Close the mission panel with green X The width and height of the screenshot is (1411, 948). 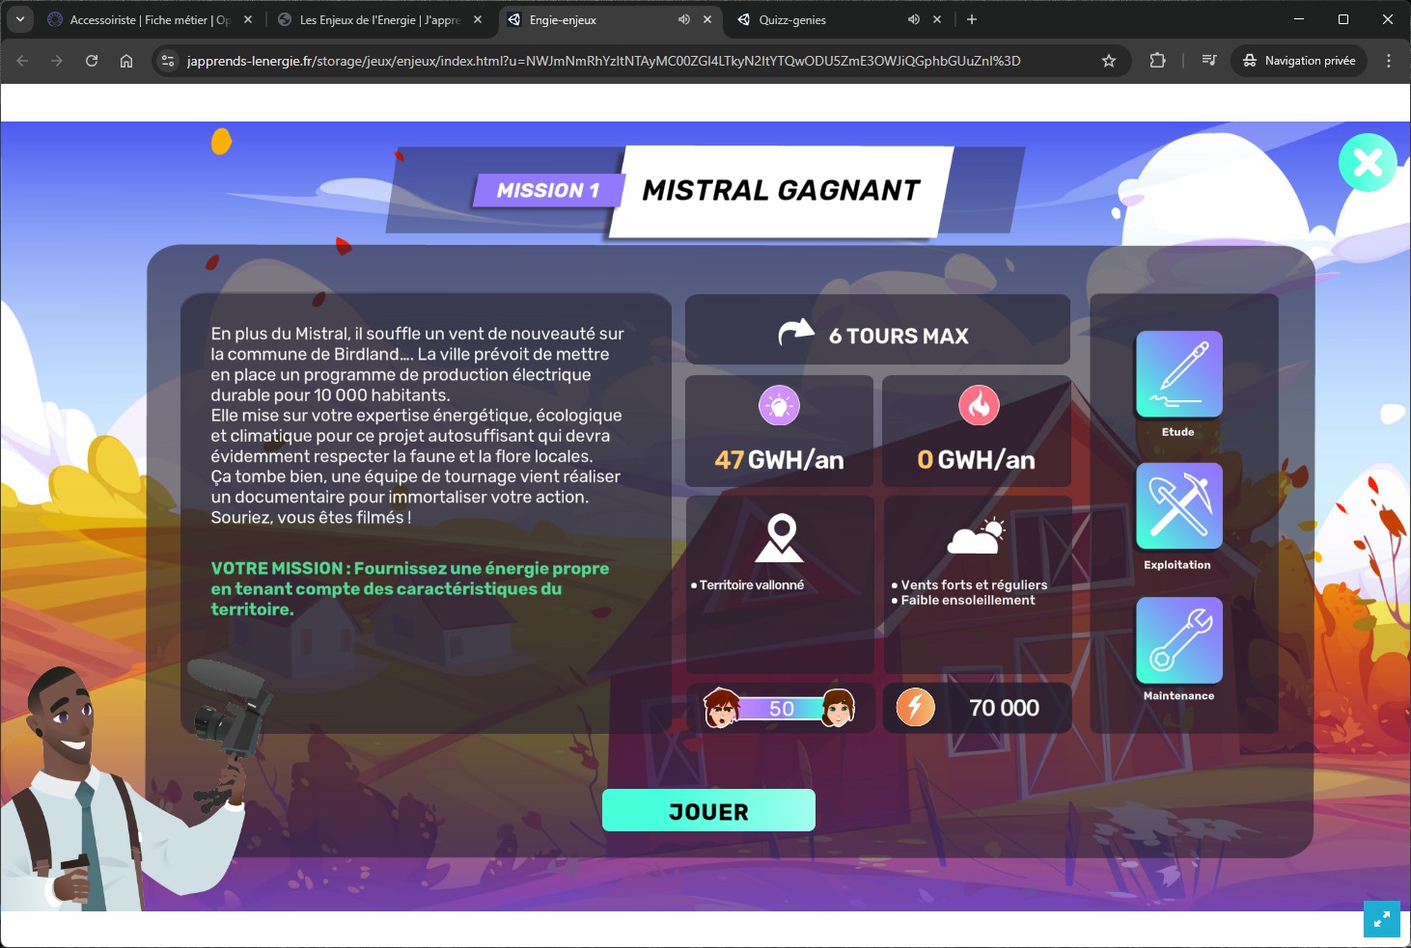(1367, 163)
